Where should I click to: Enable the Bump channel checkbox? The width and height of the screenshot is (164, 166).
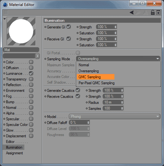click(31, 102)
